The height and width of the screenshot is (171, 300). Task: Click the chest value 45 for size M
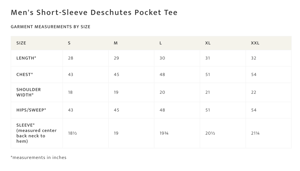tap(116, 74)
